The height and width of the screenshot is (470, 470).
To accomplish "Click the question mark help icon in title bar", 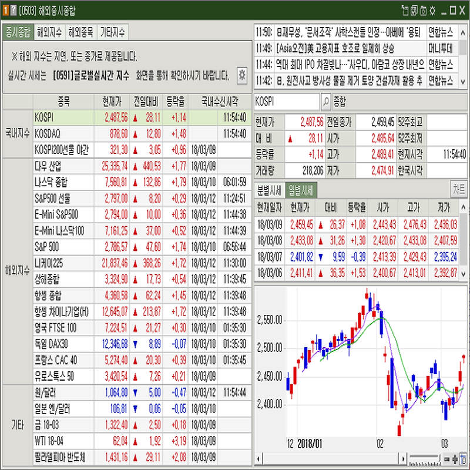I will 13,10.
